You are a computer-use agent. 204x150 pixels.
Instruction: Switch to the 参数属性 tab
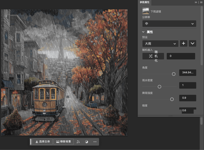tap(144, 3)
